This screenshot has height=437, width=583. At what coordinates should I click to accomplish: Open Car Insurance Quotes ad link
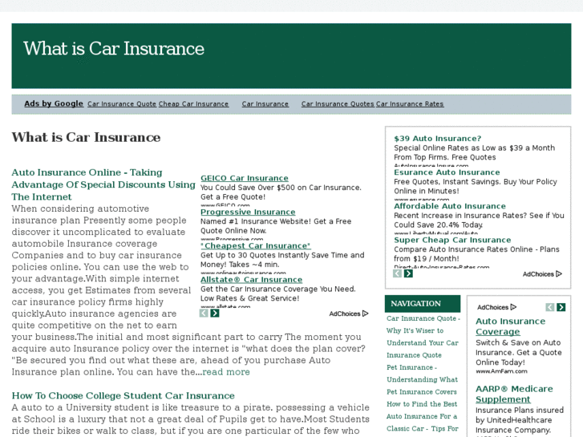338,104
